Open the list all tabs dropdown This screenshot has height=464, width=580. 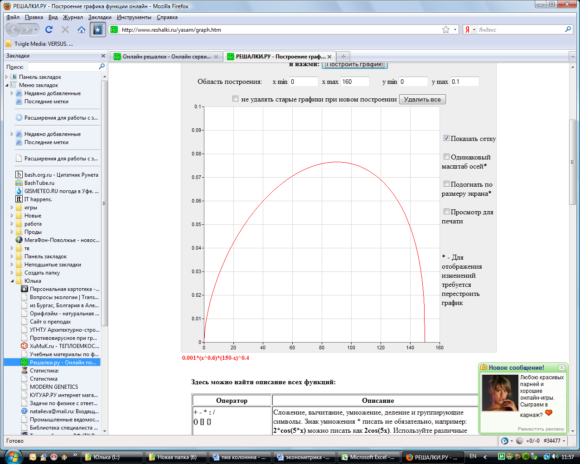click(x=573, y=57)
